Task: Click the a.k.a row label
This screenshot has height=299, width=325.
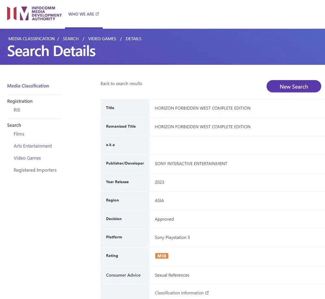Action: [x=110, y=145]
